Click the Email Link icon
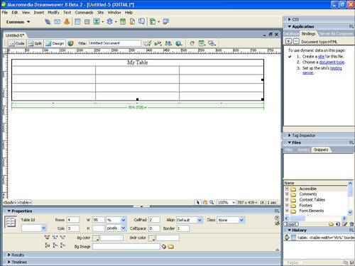 pos(58,22)
